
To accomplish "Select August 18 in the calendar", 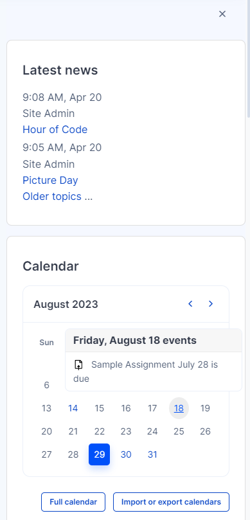I will 179,408.
